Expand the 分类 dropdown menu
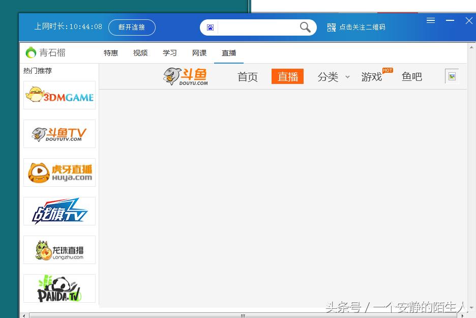The width and height of the screenshot is (476, 318). 333,77
